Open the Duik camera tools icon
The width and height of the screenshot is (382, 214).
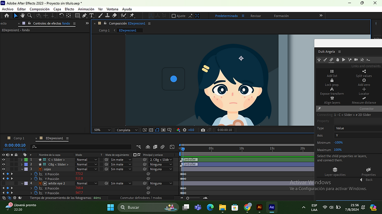pyautogui.click(x=356, y=60)
